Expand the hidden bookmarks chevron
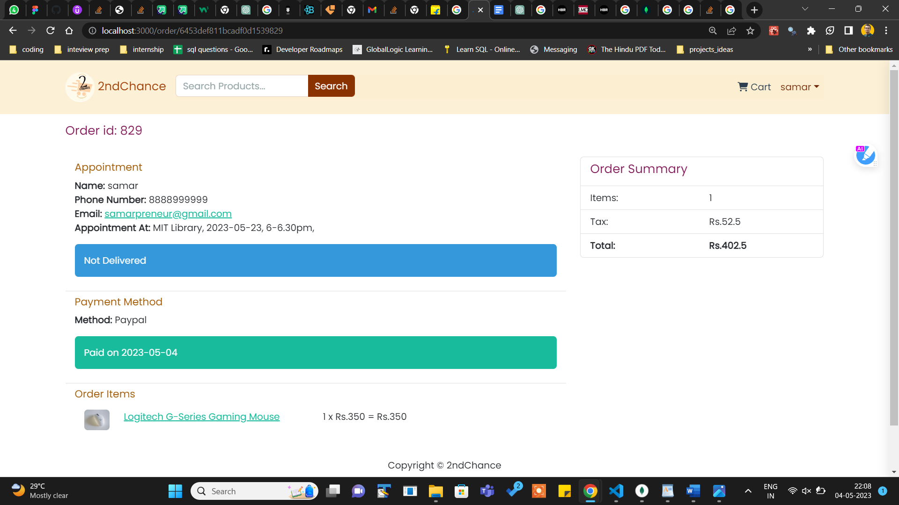 pos(810,49)
